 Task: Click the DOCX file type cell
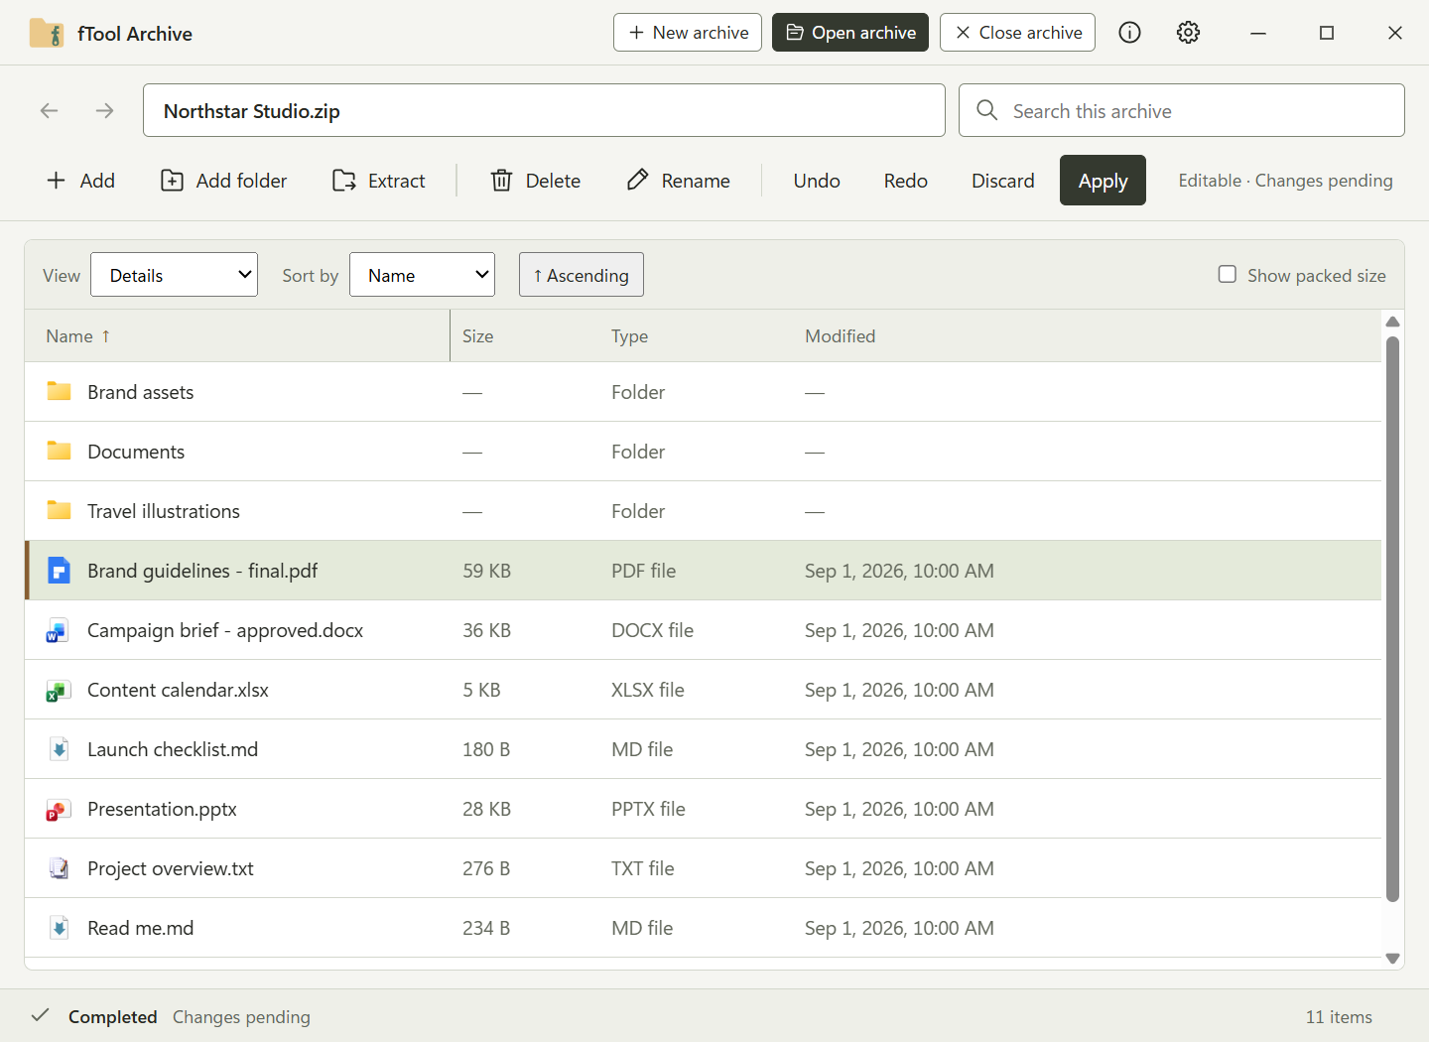[x=652, y=630]
